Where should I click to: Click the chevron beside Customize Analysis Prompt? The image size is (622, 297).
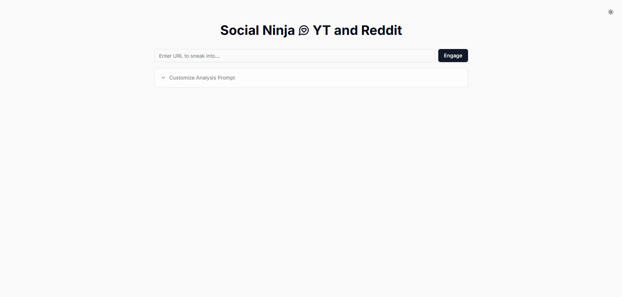pyautogui.click(x=163, y=78)
